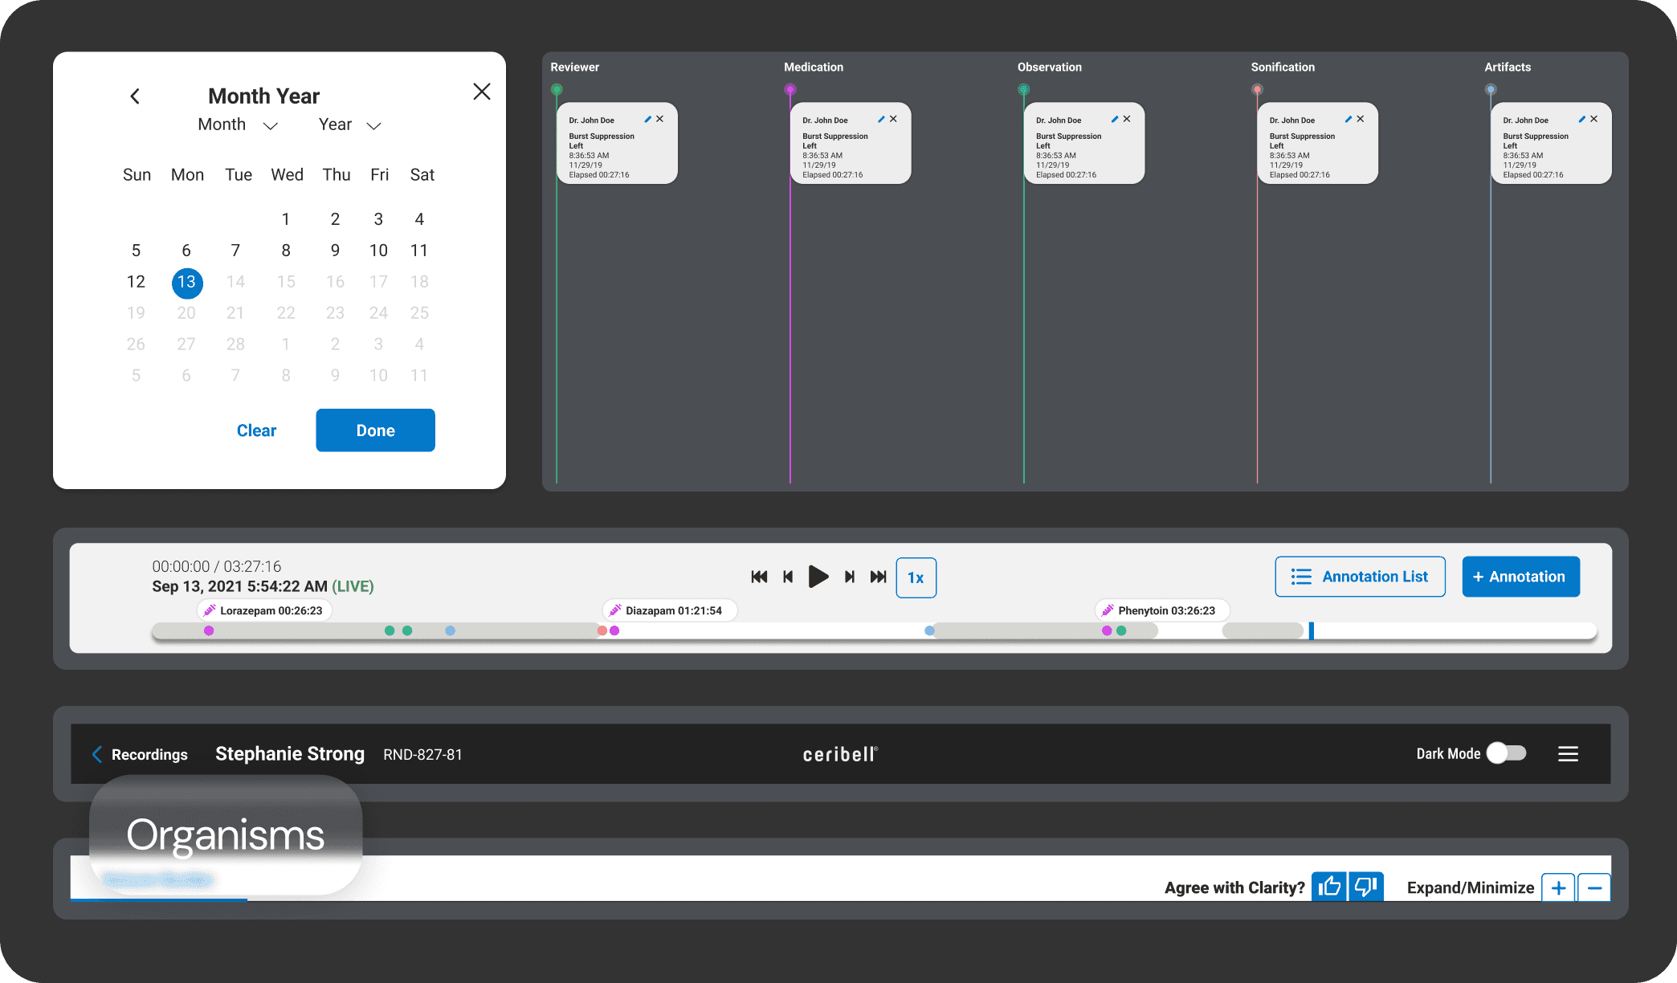1677x983 pixels.
Task: Click the Diazapam 01:21:54 timeline marker
Action: [669, 610]
